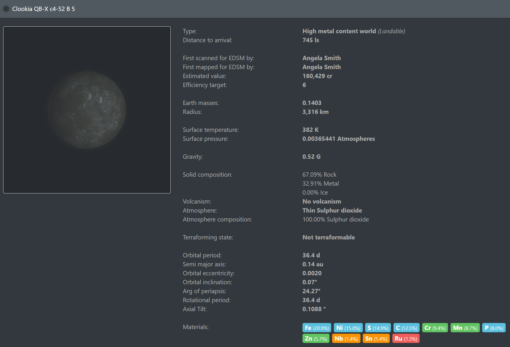
Task: Click the 'No volcanism' value
Action: point(322,202)
